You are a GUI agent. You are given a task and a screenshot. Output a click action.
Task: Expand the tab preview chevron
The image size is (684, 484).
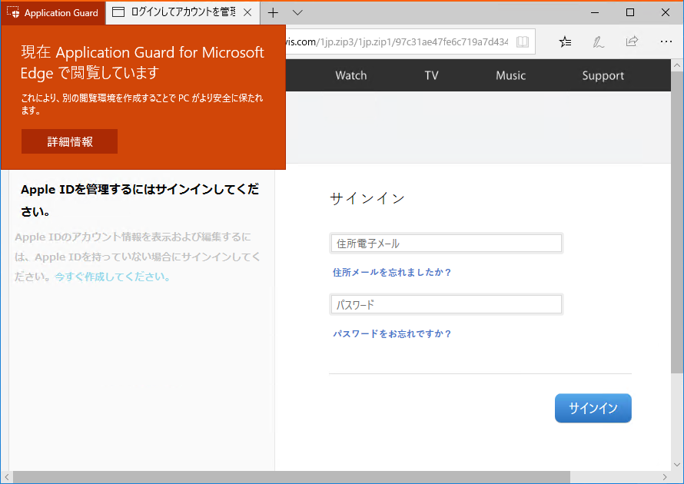[297, 12]
